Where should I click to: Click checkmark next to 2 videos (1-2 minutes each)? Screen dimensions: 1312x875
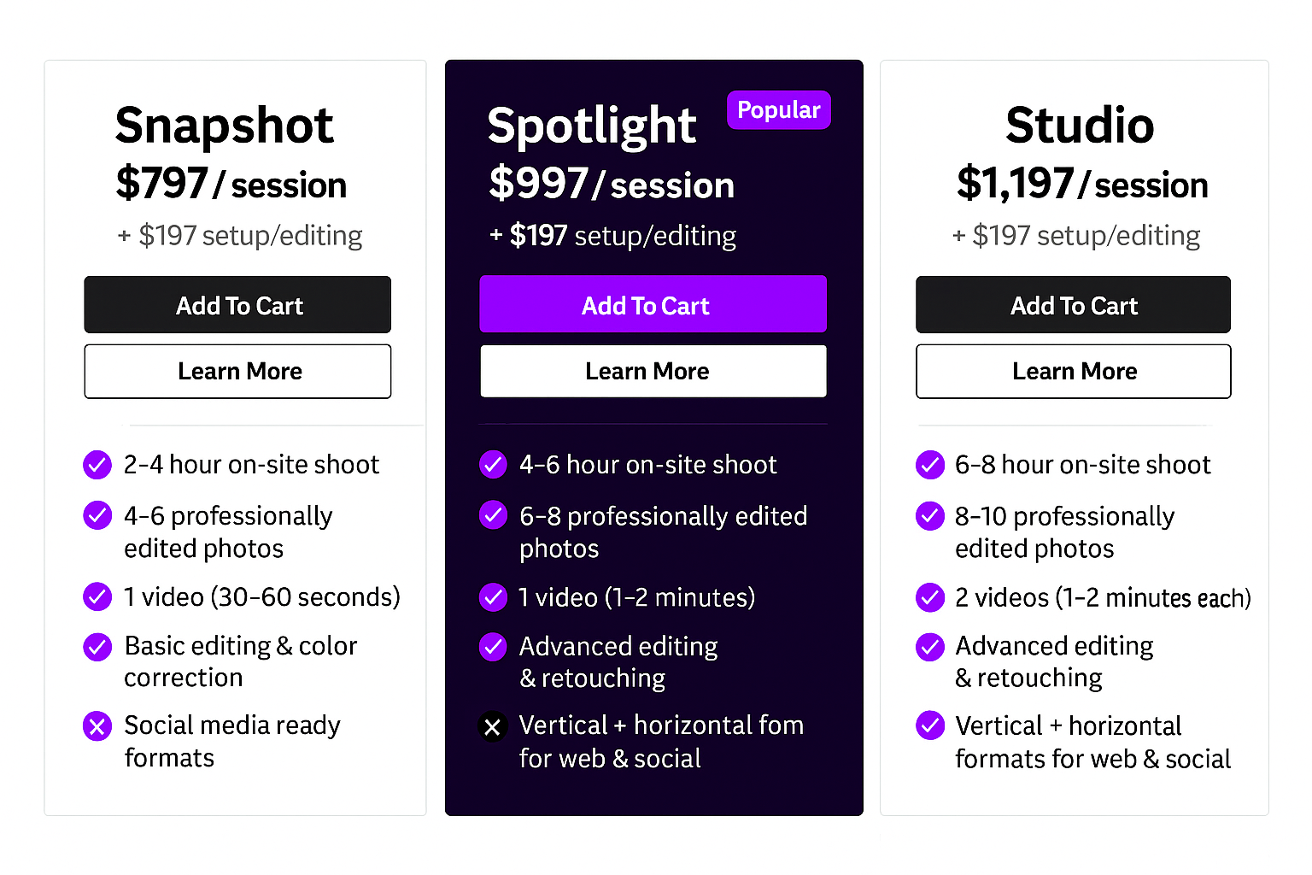click(930, 597)
